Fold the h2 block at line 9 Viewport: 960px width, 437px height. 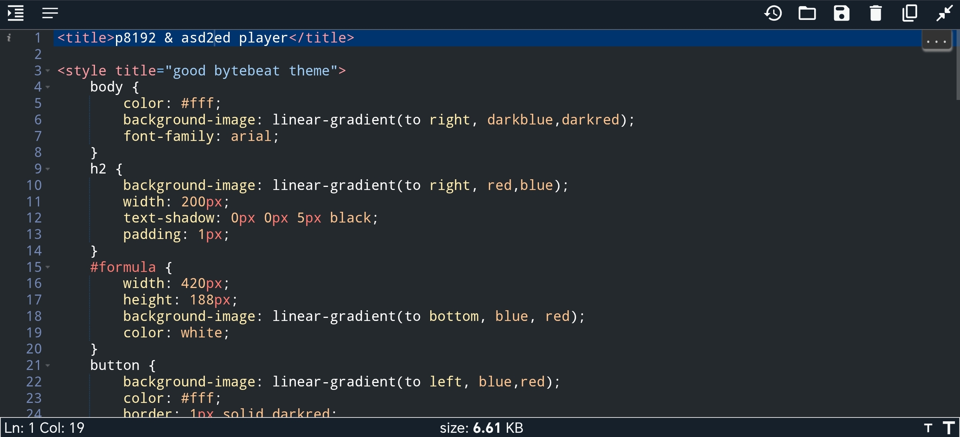(48, 169)
